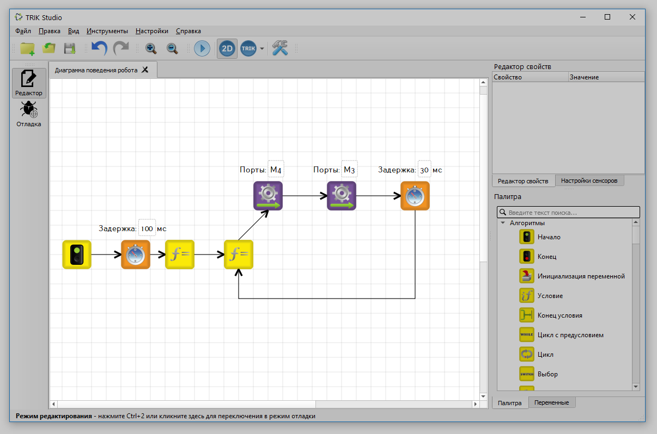Switch to Редактор mode in sidebar
This screenshot has height=434, width=657.
pos(29,83)
